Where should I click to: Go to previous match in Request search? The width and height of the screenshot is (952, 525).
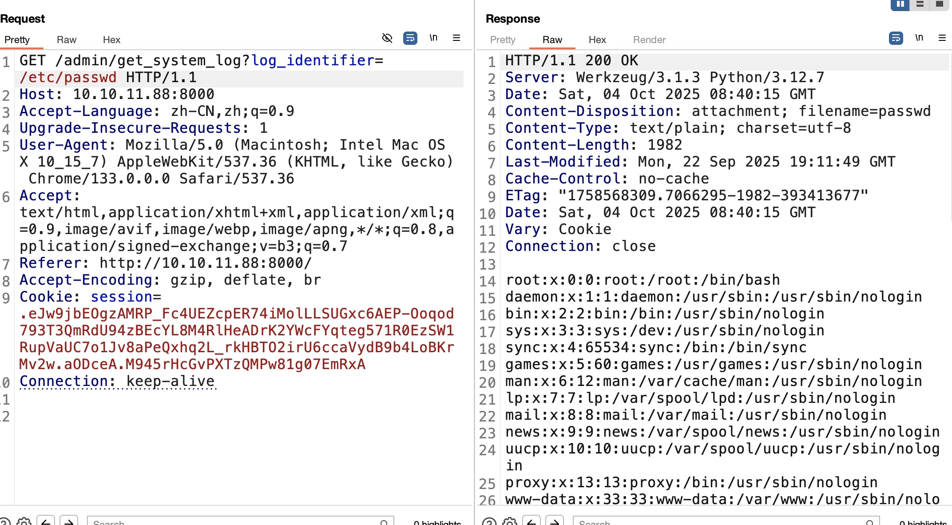pyautogui.click(x=46, y=522)
